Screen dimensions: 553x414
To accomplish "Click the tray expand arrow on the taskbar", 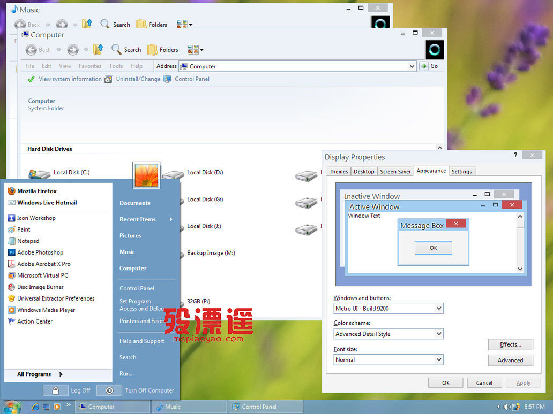I will [498, 407].
